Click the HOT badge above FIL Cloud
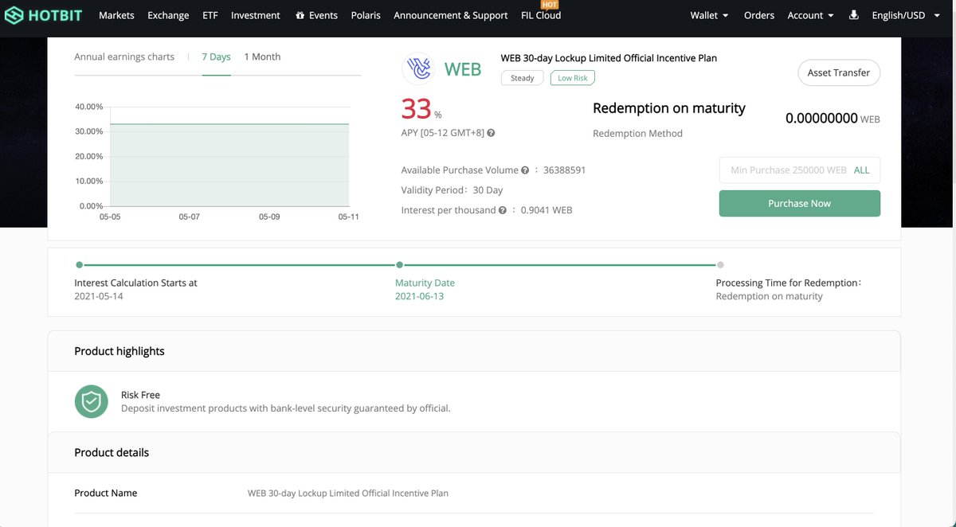 click(x=549, y=5)
